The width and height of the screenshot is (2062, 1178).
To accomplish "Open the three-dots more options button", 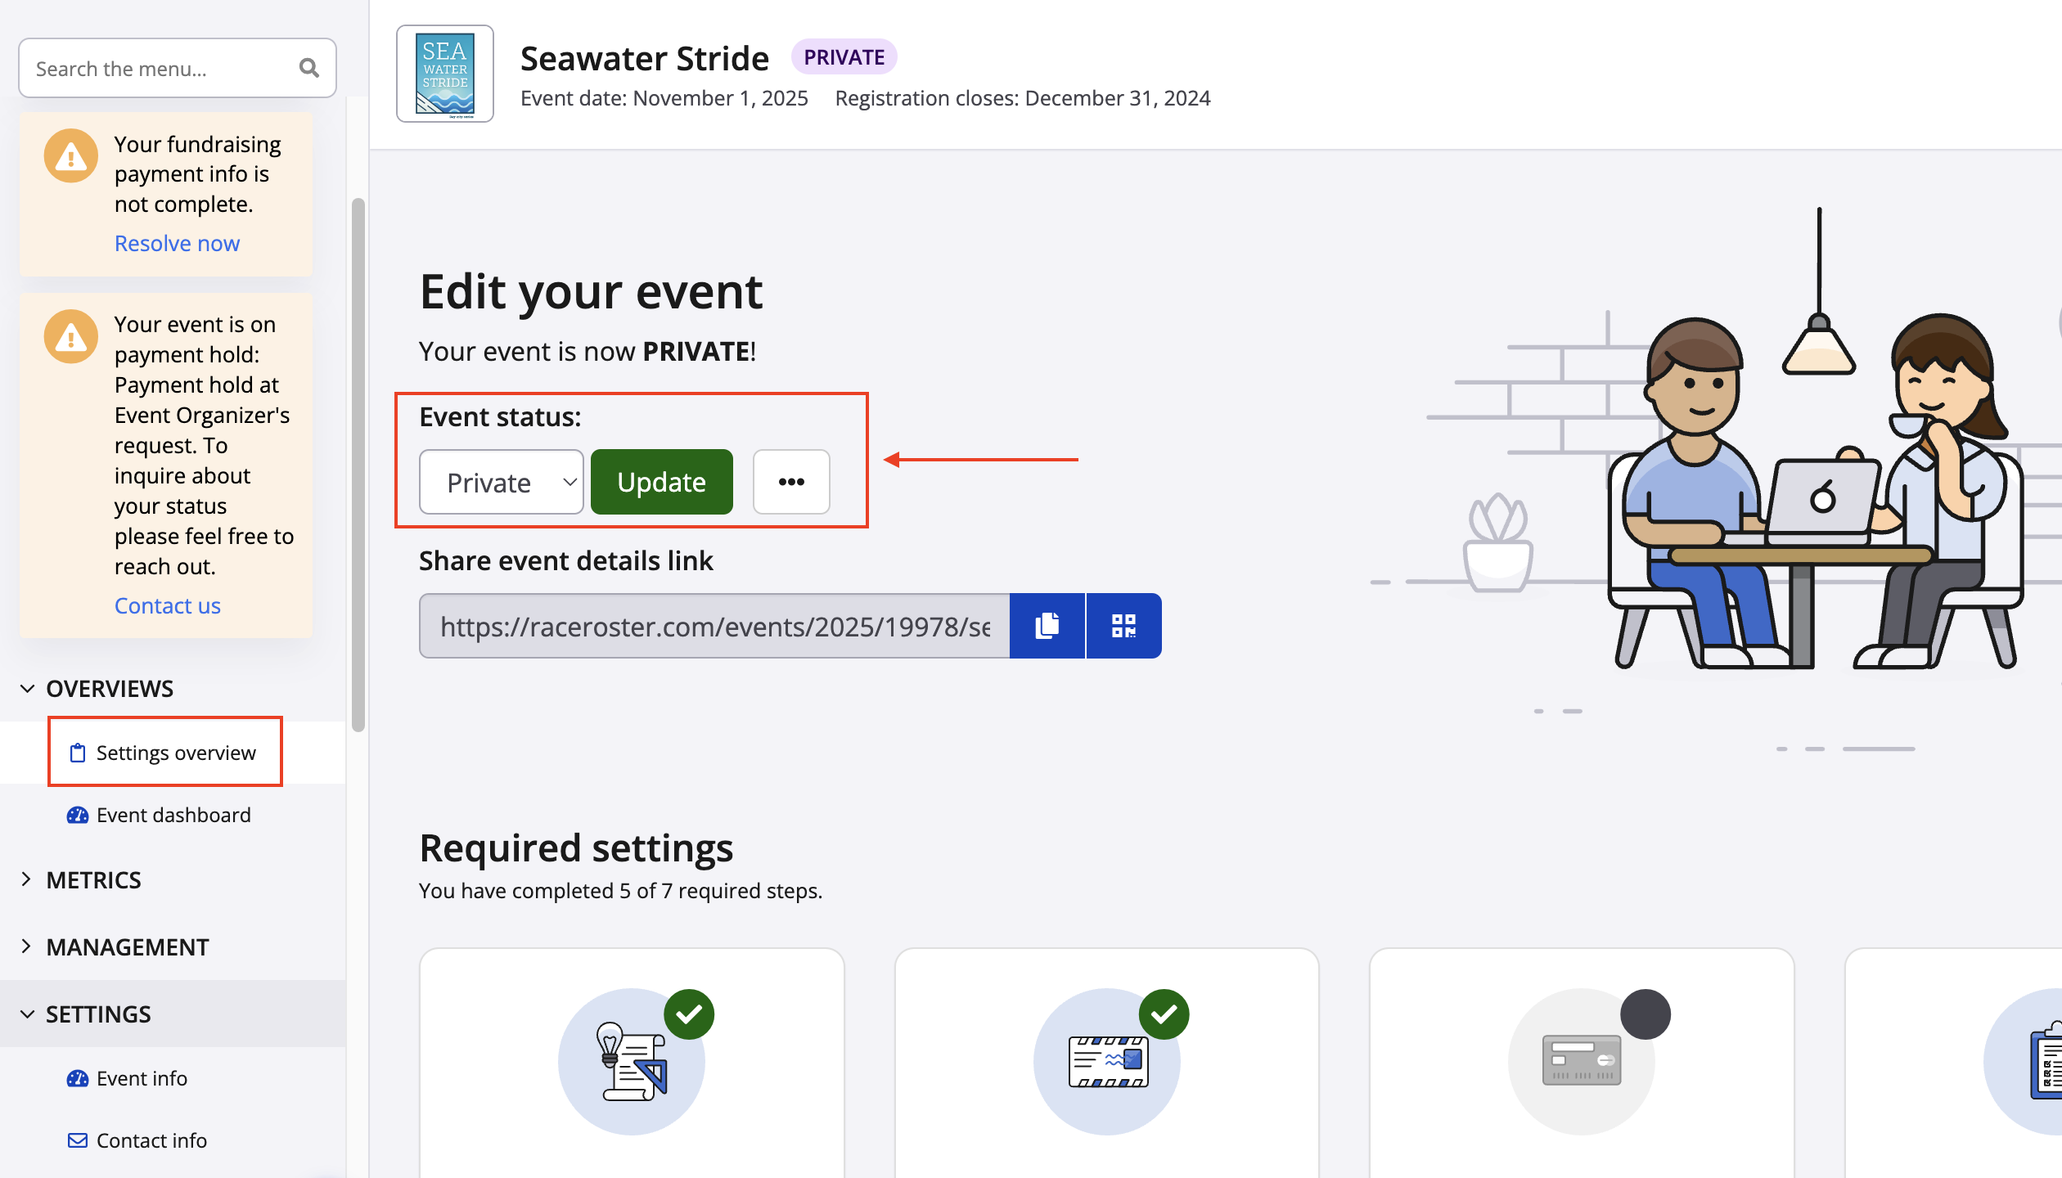I will tap(790, 482).
